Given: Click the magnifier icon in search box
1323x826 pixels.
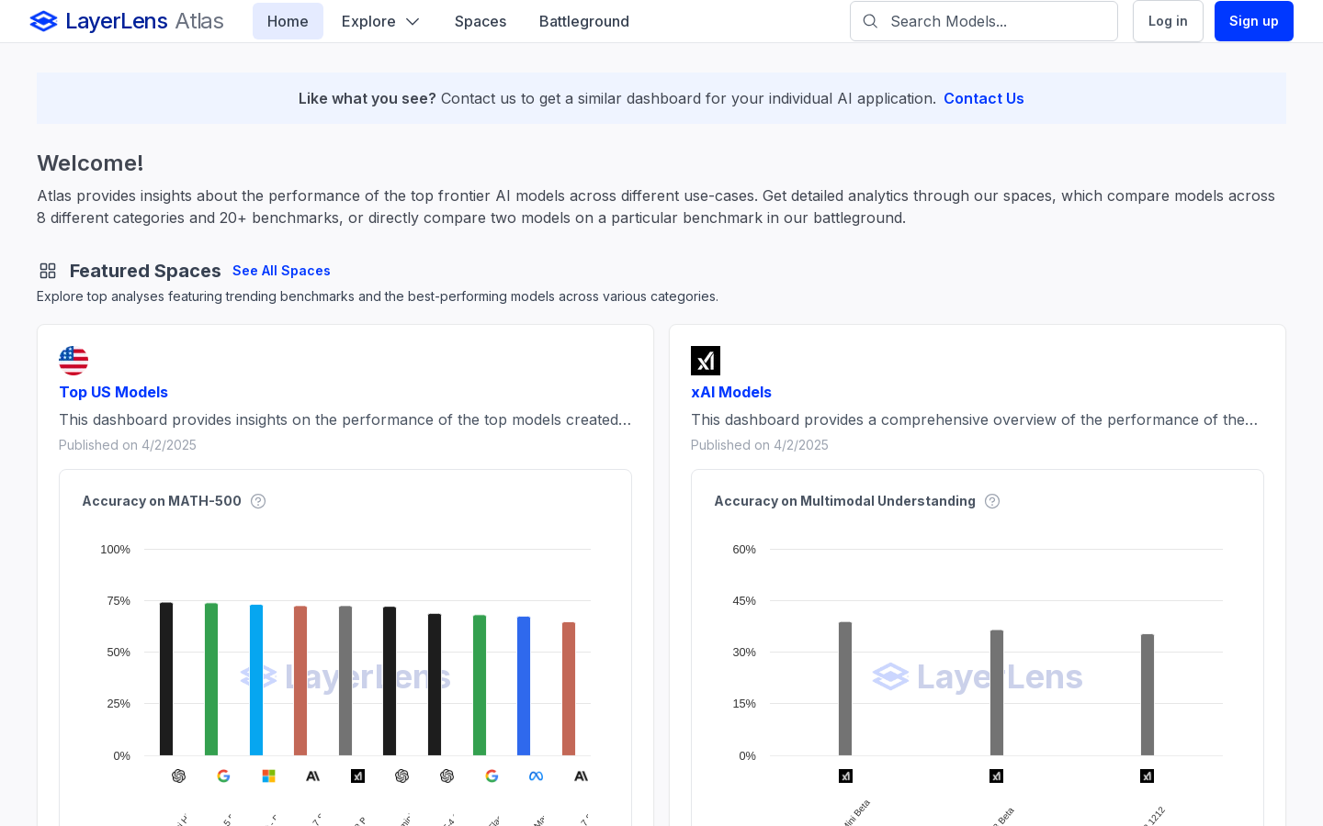Looking at the screenshot, I should tap(870, 21).
